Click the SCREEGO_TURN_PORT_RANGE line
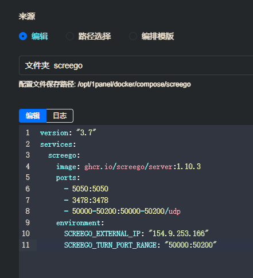 140,245
